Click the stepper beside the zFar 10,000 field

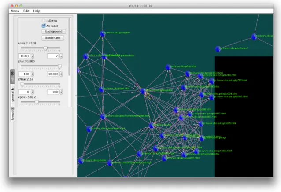(61, 74)
